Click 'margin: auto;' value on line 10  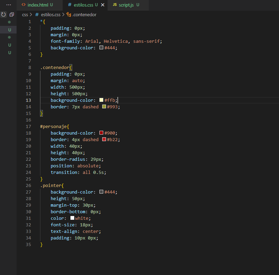68,81
